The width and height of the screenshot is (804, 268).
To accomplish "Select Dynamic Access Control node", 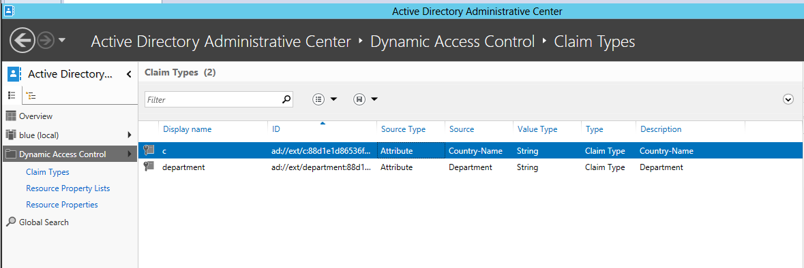I will click(x=69, y=154).
